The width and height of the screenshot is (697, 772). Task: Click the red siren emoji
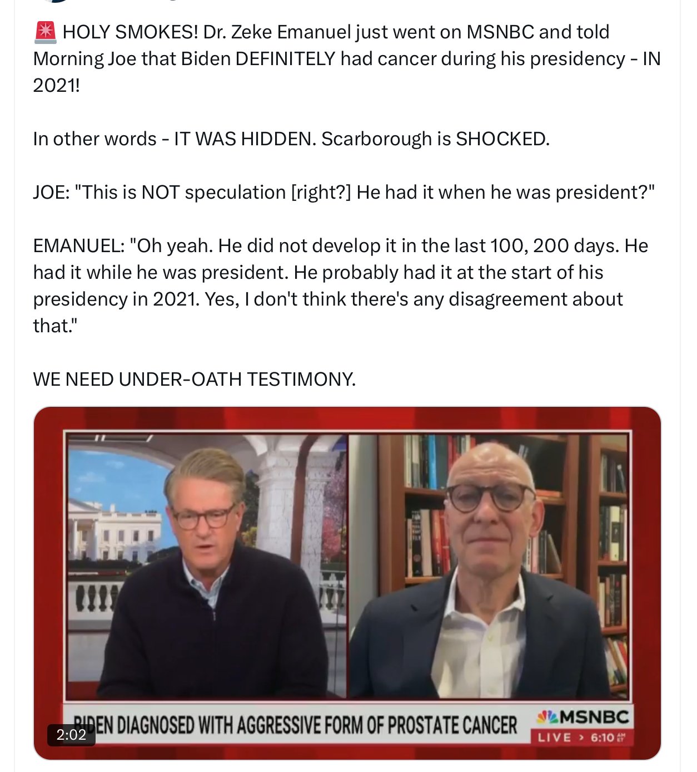point(45,32)
